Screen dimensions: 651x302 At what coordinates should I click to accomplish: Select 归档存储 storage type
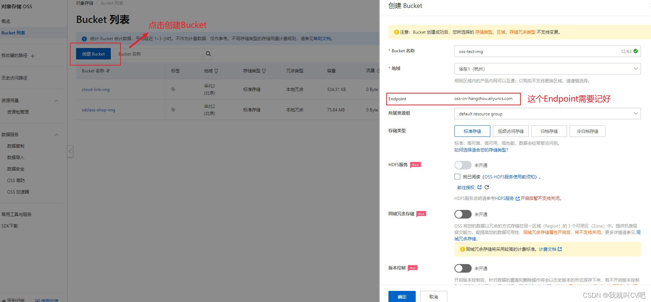[x=549, y=131]
